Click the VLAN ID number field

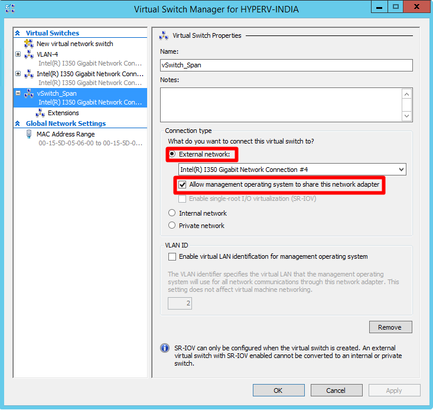[180, 303]
